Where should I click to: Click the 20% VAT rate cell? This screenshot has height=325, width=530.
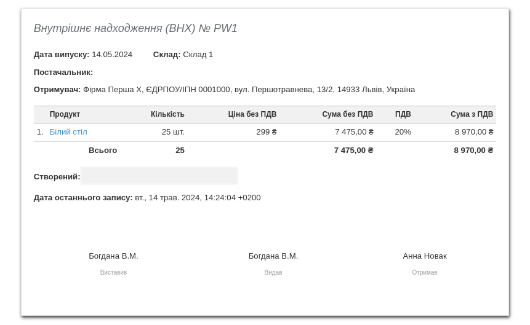coord(403,132)
